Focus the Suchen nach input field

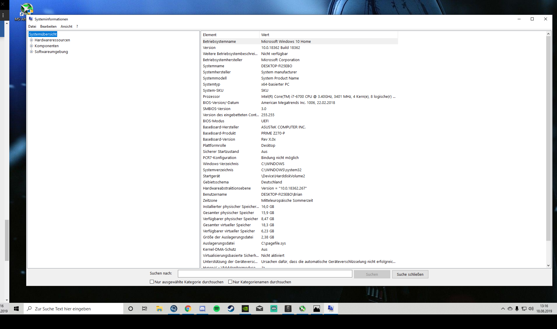click(x=265, y=274)
